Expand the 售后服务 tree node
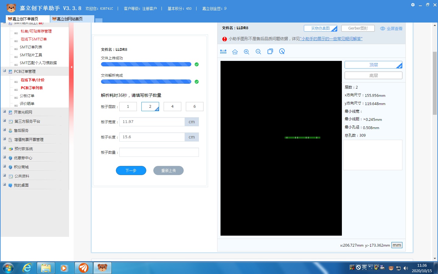This screenshot has height=274, width=438. pos(5,130)
